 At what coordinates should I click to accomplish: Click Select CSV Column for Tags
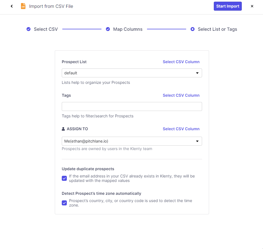click(x=181, y=95)
